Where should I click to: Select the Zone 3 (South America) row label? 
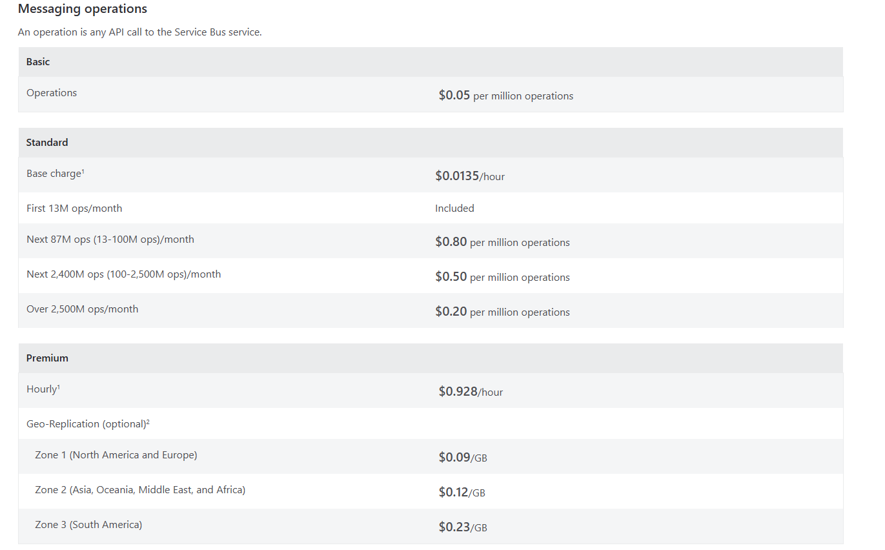pos(88,525)
